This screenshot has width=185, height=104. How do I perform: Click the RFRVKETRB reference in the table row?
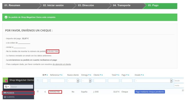55,92
